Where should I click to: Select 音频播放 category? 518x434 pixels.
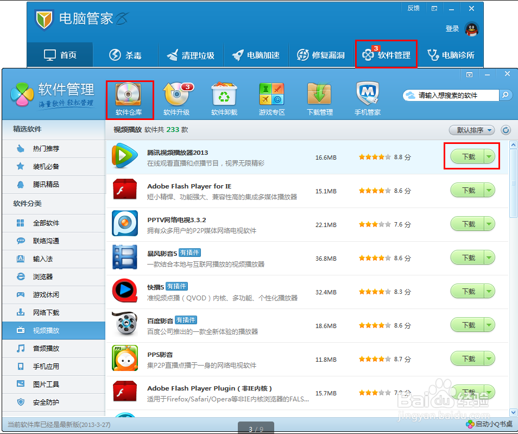54,348
